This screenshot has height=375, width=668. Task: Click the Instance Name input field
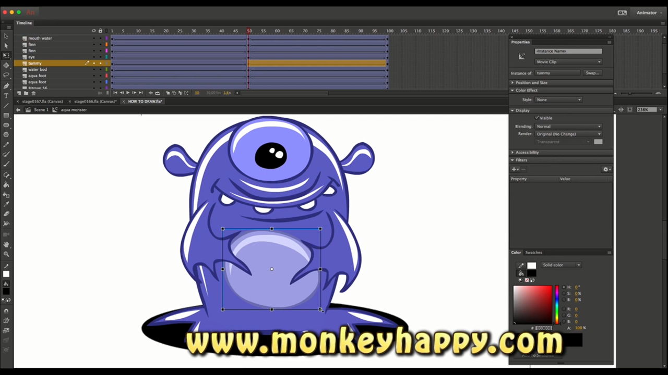(x=568, y=51)
